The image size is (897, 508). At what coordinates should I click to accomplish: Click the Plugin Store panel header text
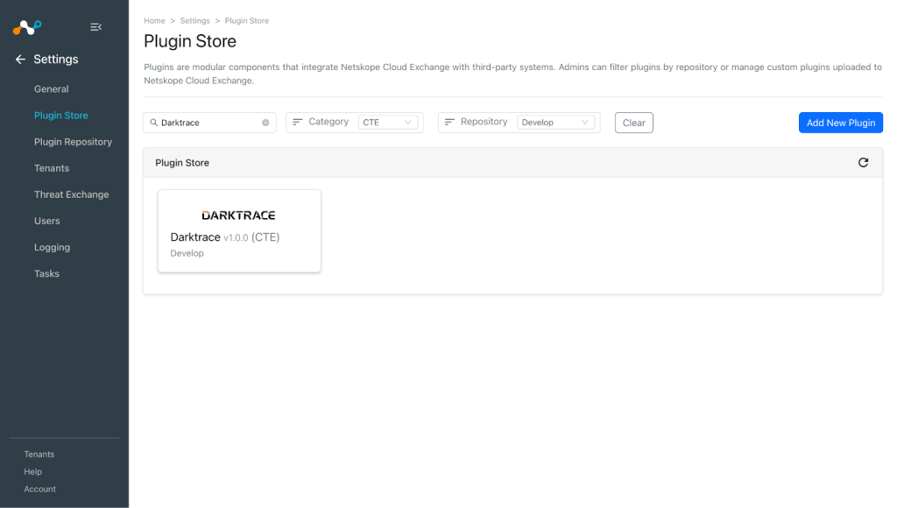point(182,162)
